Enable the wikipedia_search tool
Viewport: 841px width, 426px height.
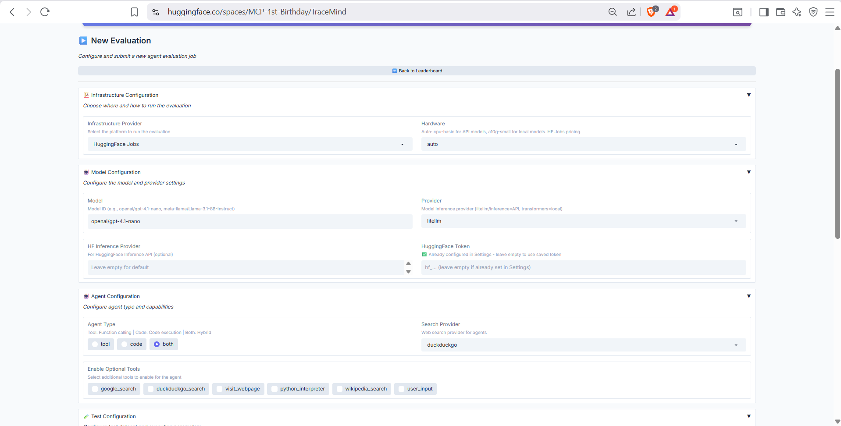(362, 389)
